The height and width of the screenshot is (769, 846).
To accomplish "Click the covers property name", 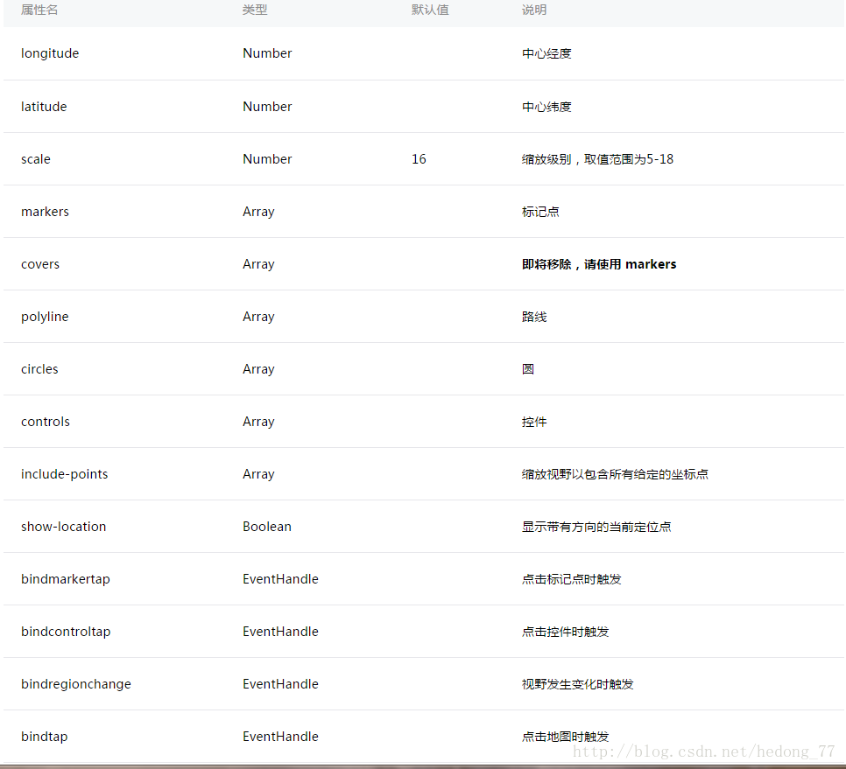I will click(40, 263).
